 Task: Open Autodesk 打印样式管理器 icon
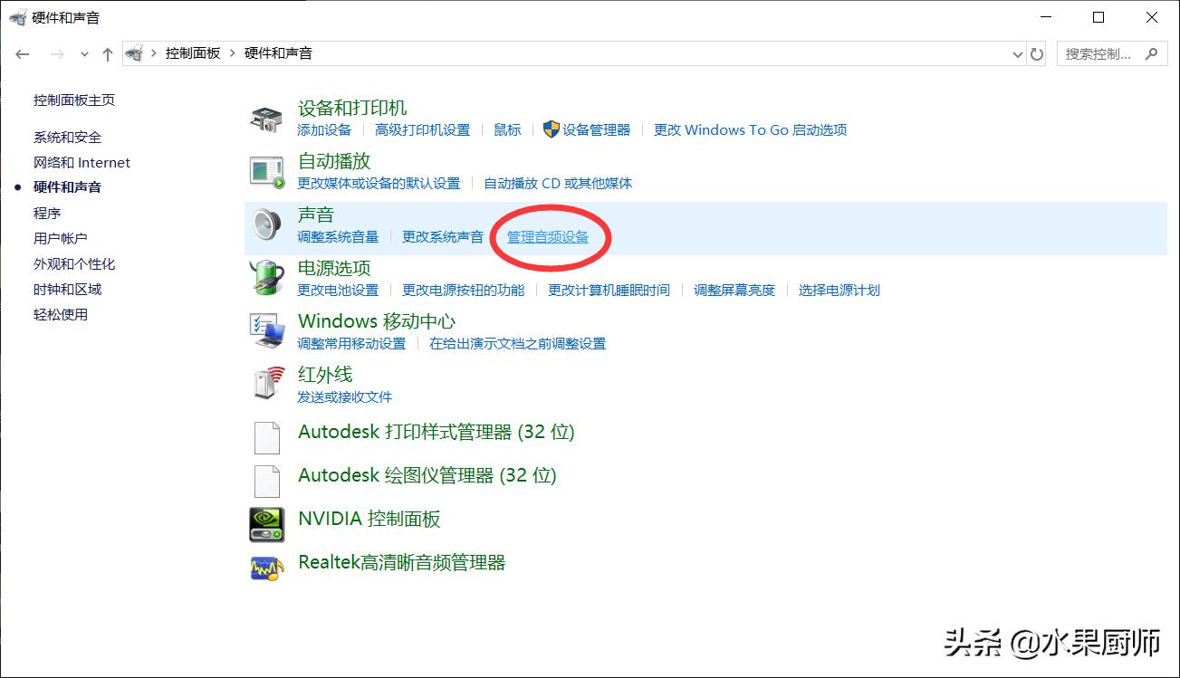point(266,437)
